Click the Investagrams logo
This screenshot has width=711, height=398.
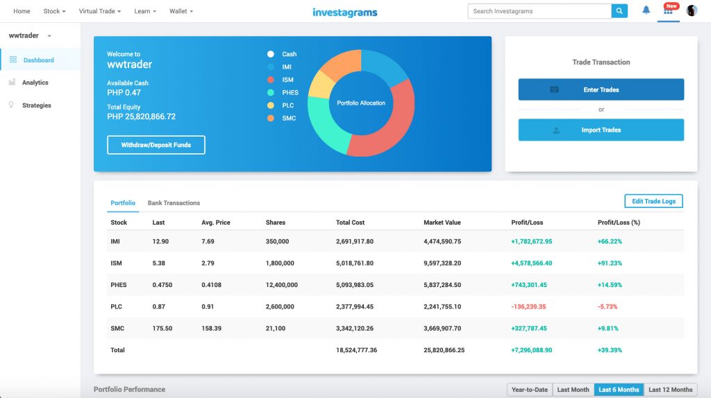coord(345,12)
